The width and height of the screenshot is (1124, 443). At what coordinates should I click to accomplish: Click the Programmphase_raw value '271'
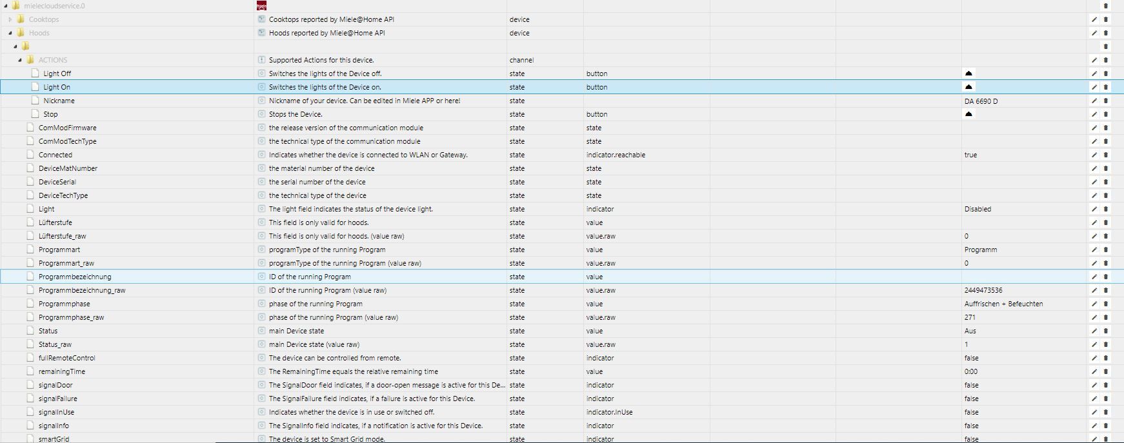(x=970, y=317)
